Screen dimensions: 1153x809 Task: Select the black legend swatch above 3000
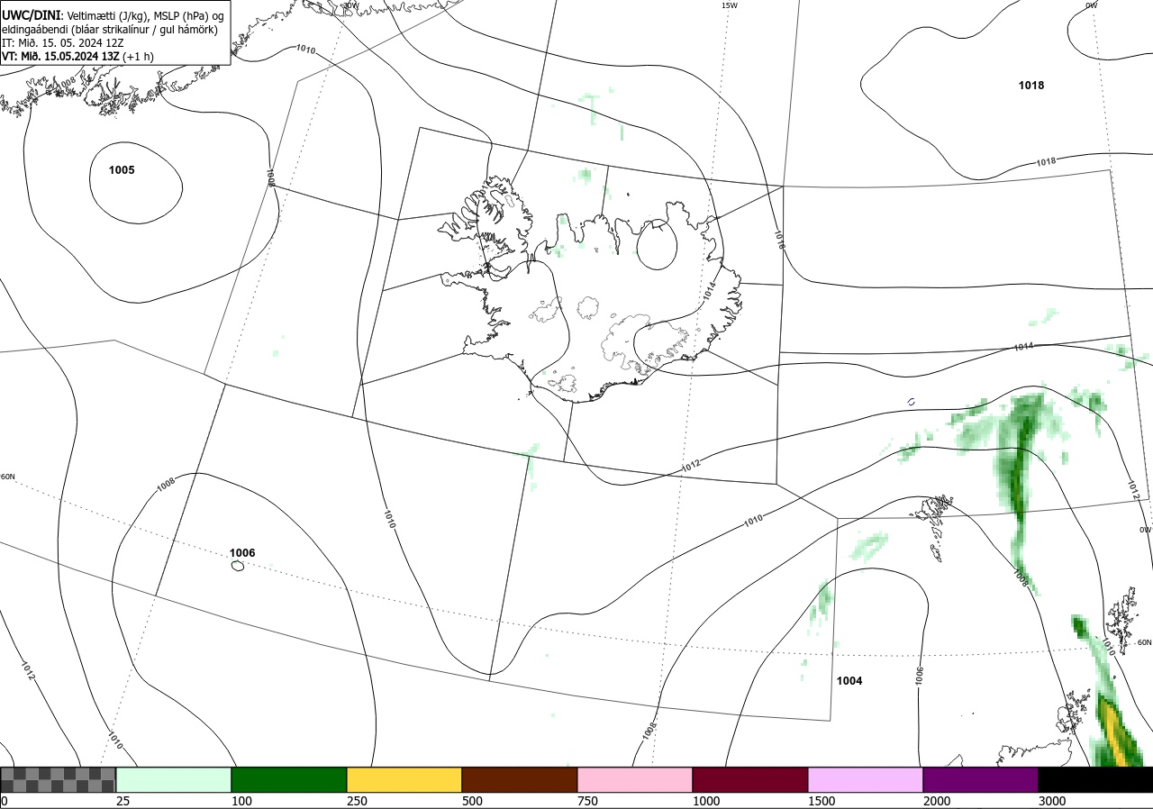(x=1095, y=779)
